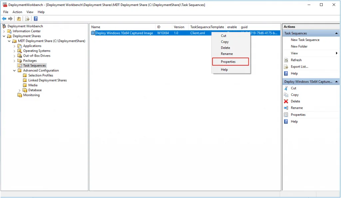Viewport: 341px width, 198px height.
Task: Expand the Operating Systems node
Action: pyautogui.click(x=14, y=51)
